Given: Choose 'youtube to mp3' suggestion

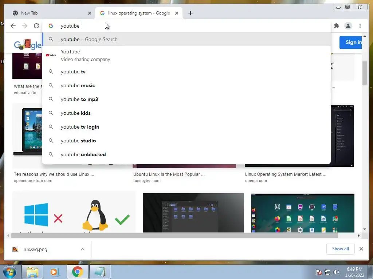Looking at the screenshot, I should pyautogui.click(x=186, y=99).
